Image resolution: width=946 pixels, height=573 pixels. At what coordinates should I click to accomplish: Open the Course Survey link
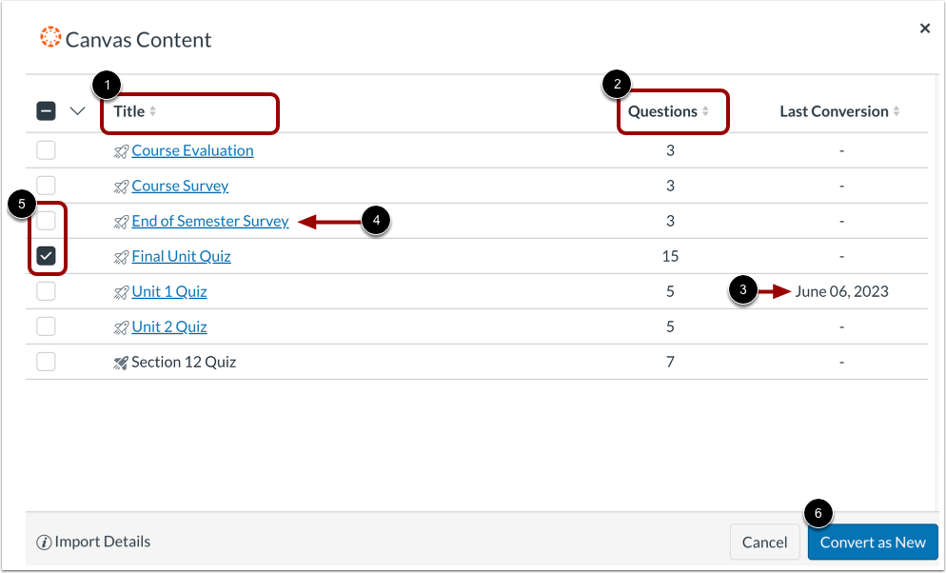[x=180, y=186]
